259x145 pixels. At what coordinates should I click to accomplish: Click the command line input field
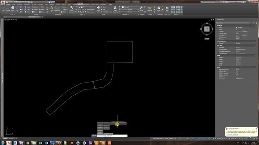112,136
